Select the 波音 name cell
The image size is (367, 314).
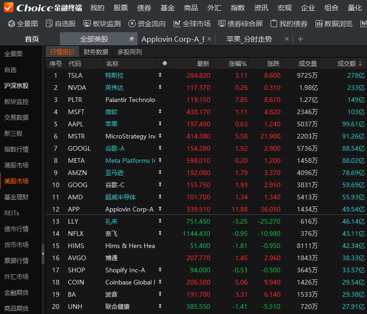tap(111, 294)
